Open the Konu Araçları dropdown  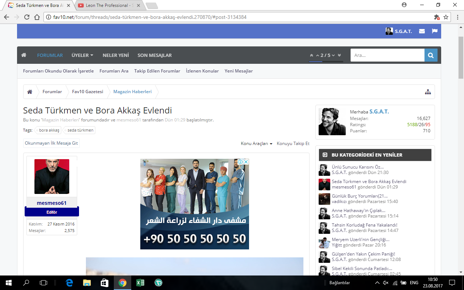pos(256,144)
